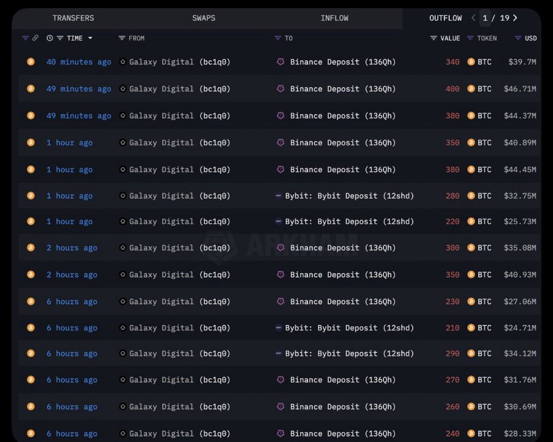Filter by the TOKEN column
This screenshot has width=553, height=442.
(470, 38)
